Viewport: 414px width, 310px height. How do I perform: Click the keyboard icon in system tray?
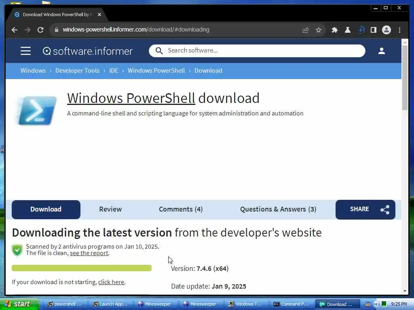pos(368,304)
